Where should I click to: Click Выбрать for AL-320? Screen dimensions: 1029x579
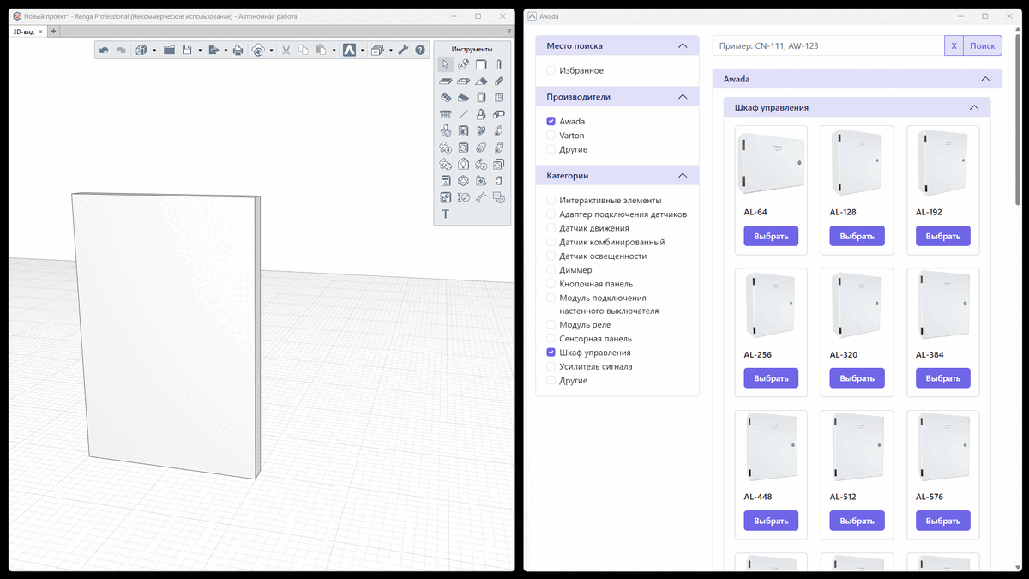[857, 378]
